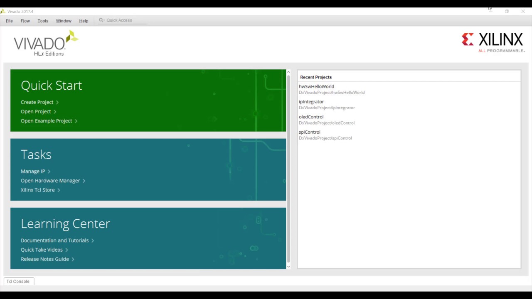Click the scrollbar down arrow beside Learning Center
The height and width of the screenshot is (299, 532).
click(288, 266)
